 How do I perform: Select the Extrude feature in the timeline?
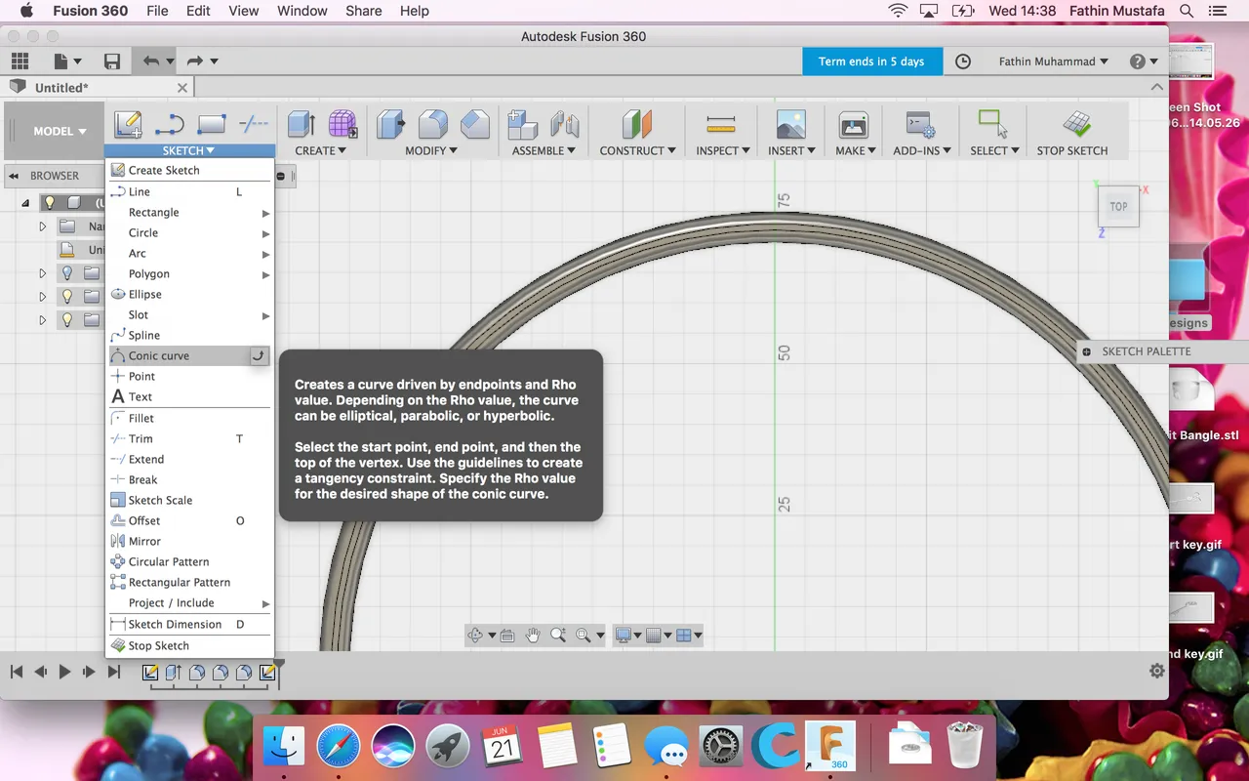coord(174,672)
